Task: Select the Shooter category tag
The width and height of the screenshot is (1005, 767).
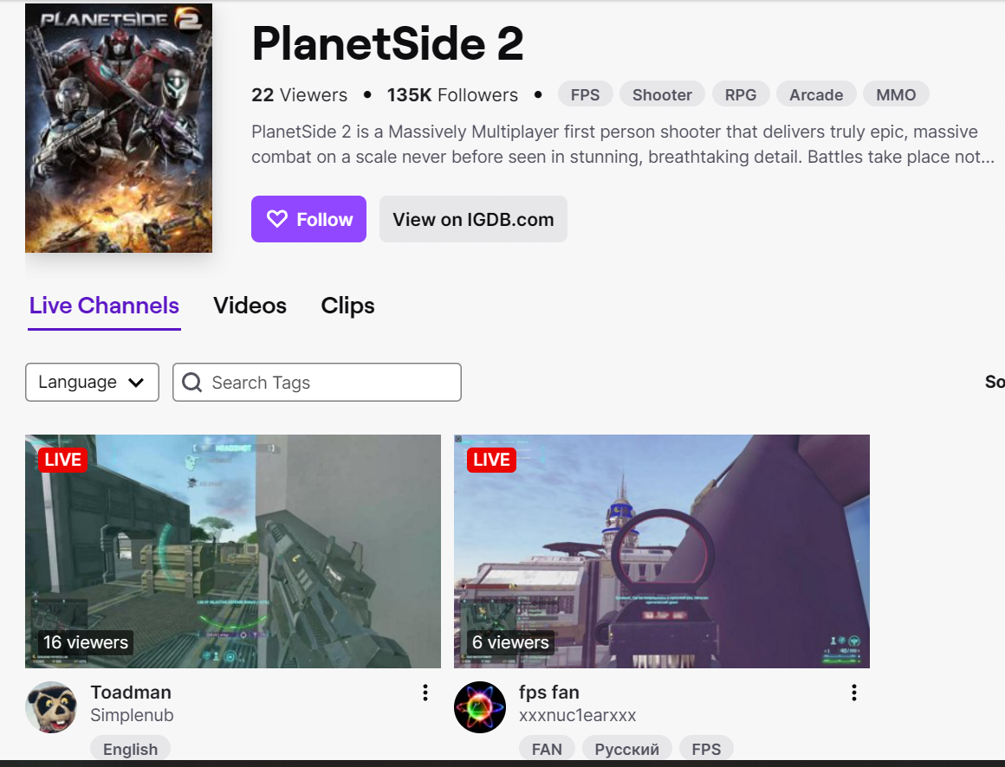Action: click(x=662, y=94)
